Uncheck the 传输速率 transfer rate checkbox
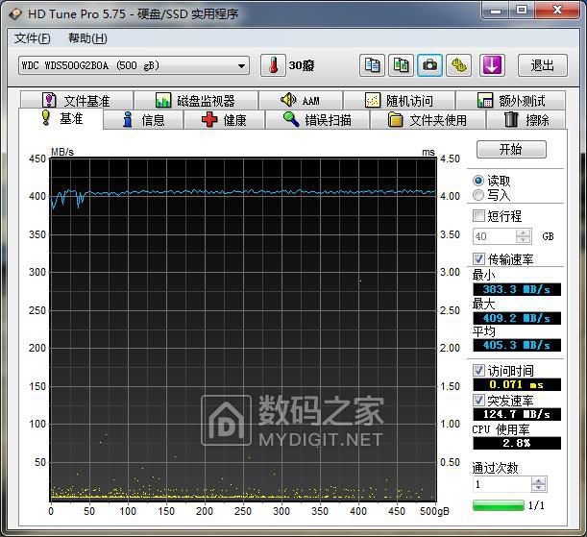 [479, 259]
